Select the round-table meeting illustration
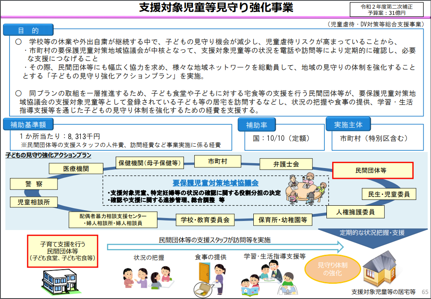Image resolution: width=431 pixels, height=299 pixels. [306, 188]
